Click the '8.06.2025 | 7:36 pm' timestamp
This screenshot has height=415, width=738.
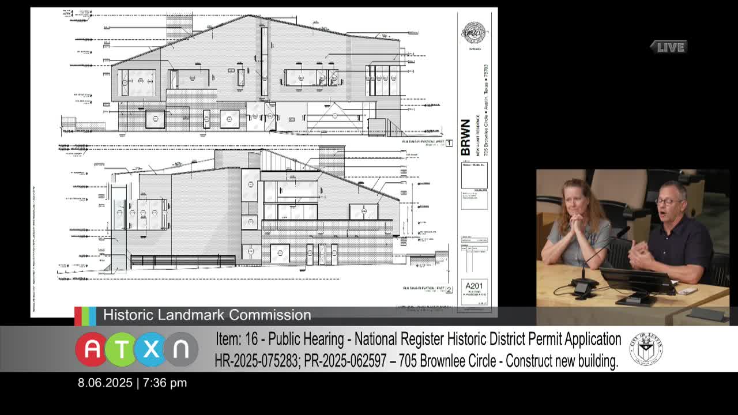(x=133, y=383)
